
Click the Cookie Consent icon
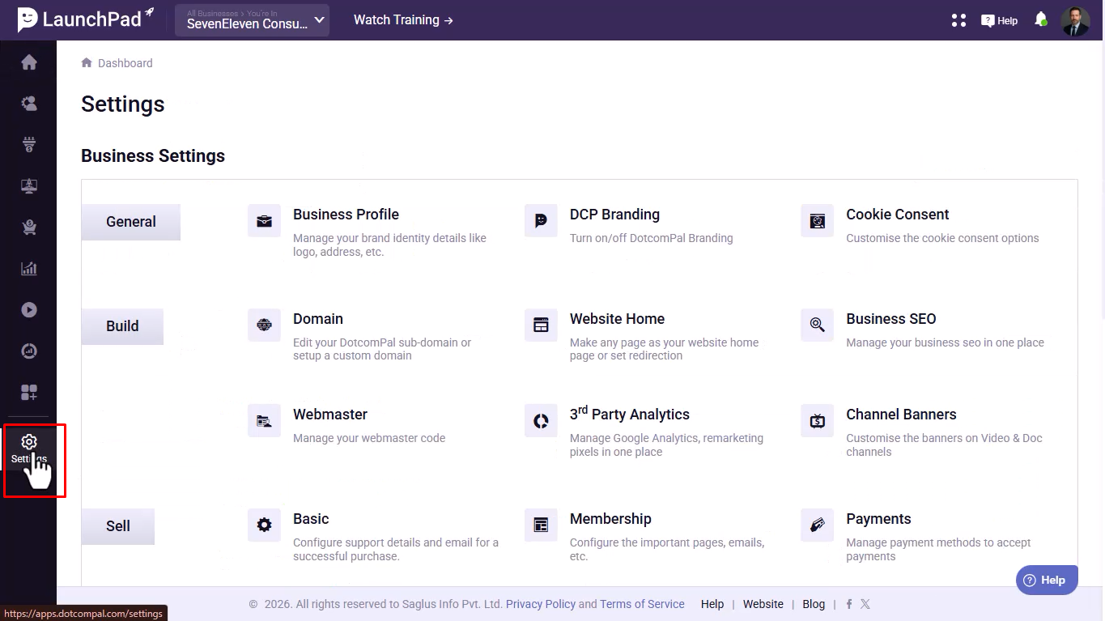pos(817,221)
